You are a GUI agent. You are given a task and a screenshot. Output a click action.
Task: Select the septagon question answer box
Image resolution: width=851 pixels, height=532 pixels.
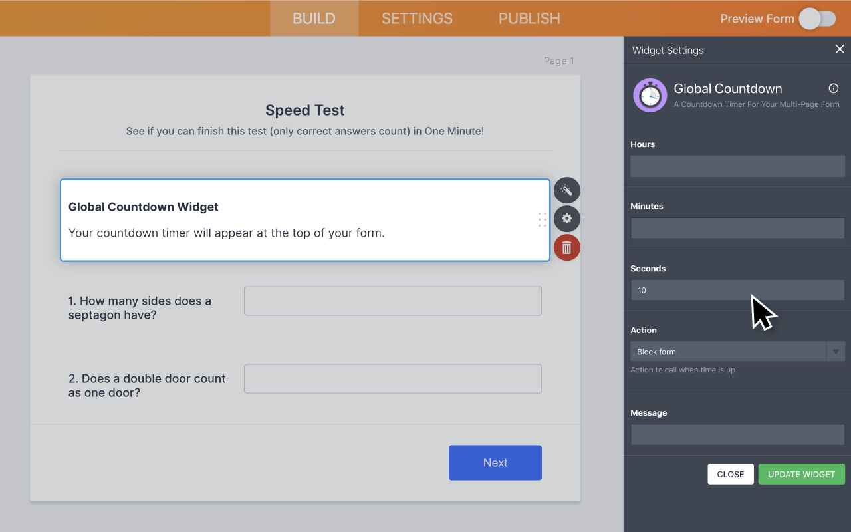[392, 301]
